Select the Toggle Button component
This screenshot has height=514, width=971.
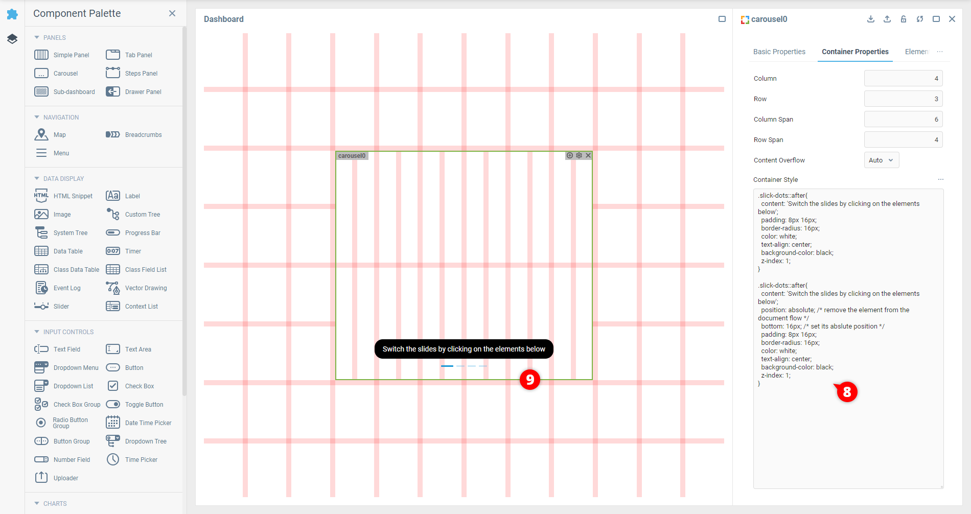135,405
